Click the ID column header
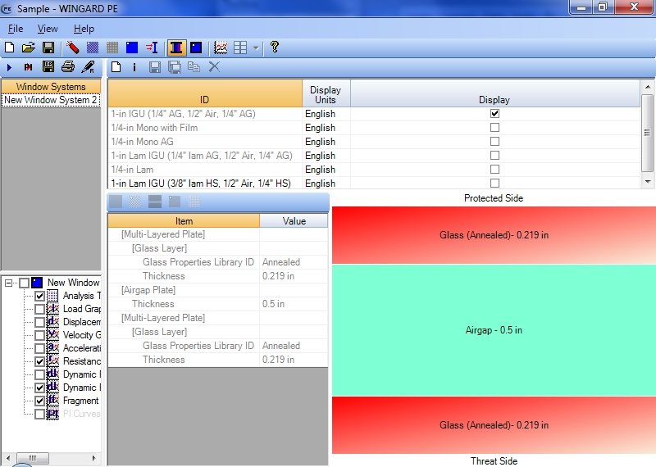656x467 pixels. coord(204,100)
